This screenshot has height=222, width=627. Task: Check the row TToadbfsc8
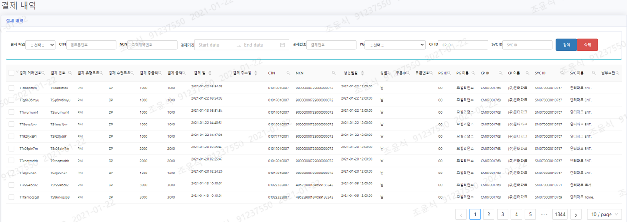11,87
